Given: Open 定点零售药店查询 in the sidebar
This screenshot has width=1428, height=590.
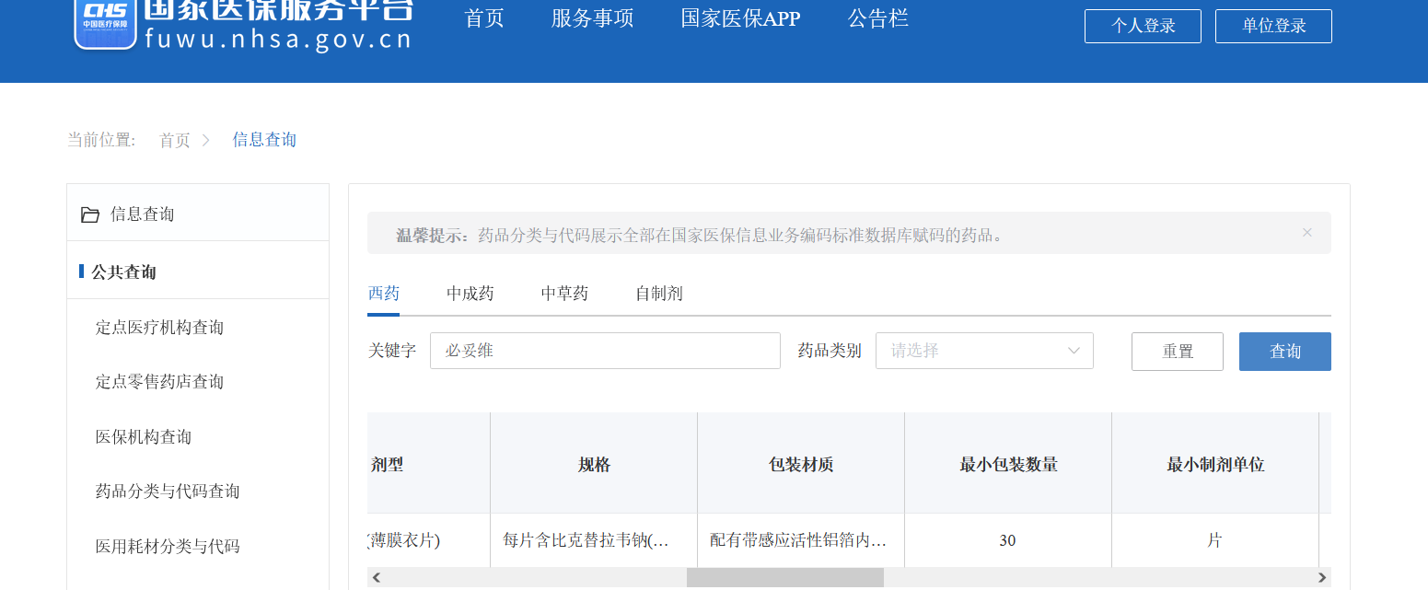Looking at the screenshot, I should (159, 381).
